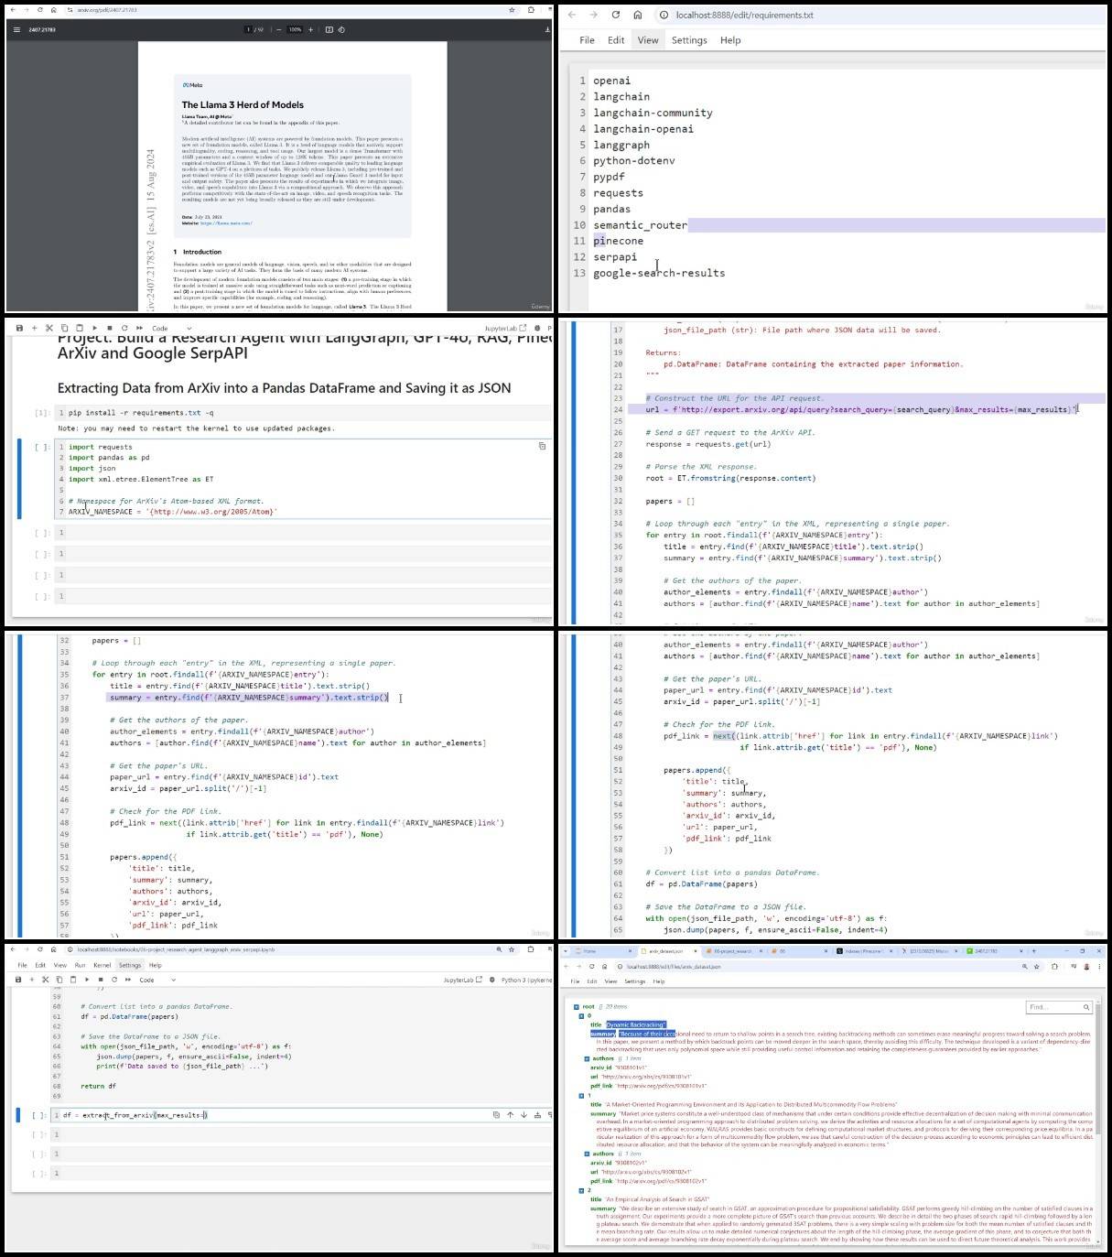Viewport: 1112px width, 1257px height.
Task: Click the PDF page number field
Action: point(248,29)
